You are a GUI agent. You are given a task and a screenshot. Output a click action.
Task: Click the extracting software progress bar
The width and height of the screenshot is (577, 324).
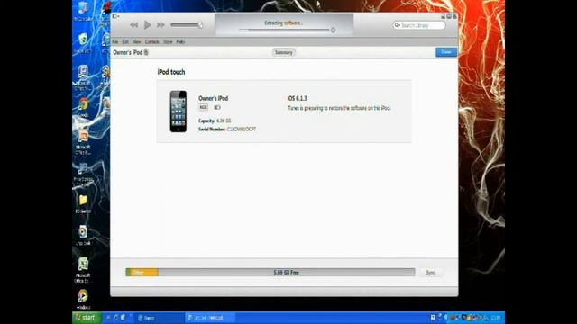pos(284,31)
